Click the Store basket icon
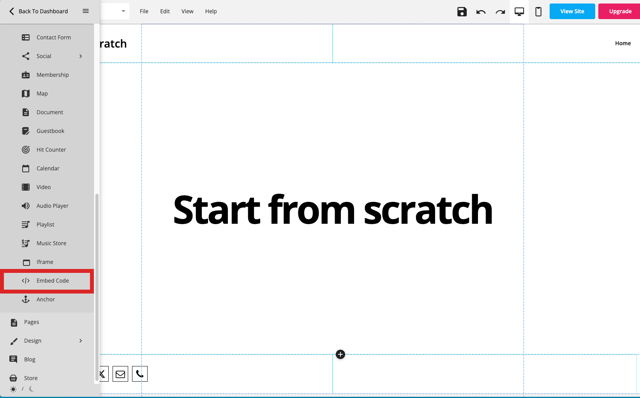 pyautogui.click(x=13, y=378)
